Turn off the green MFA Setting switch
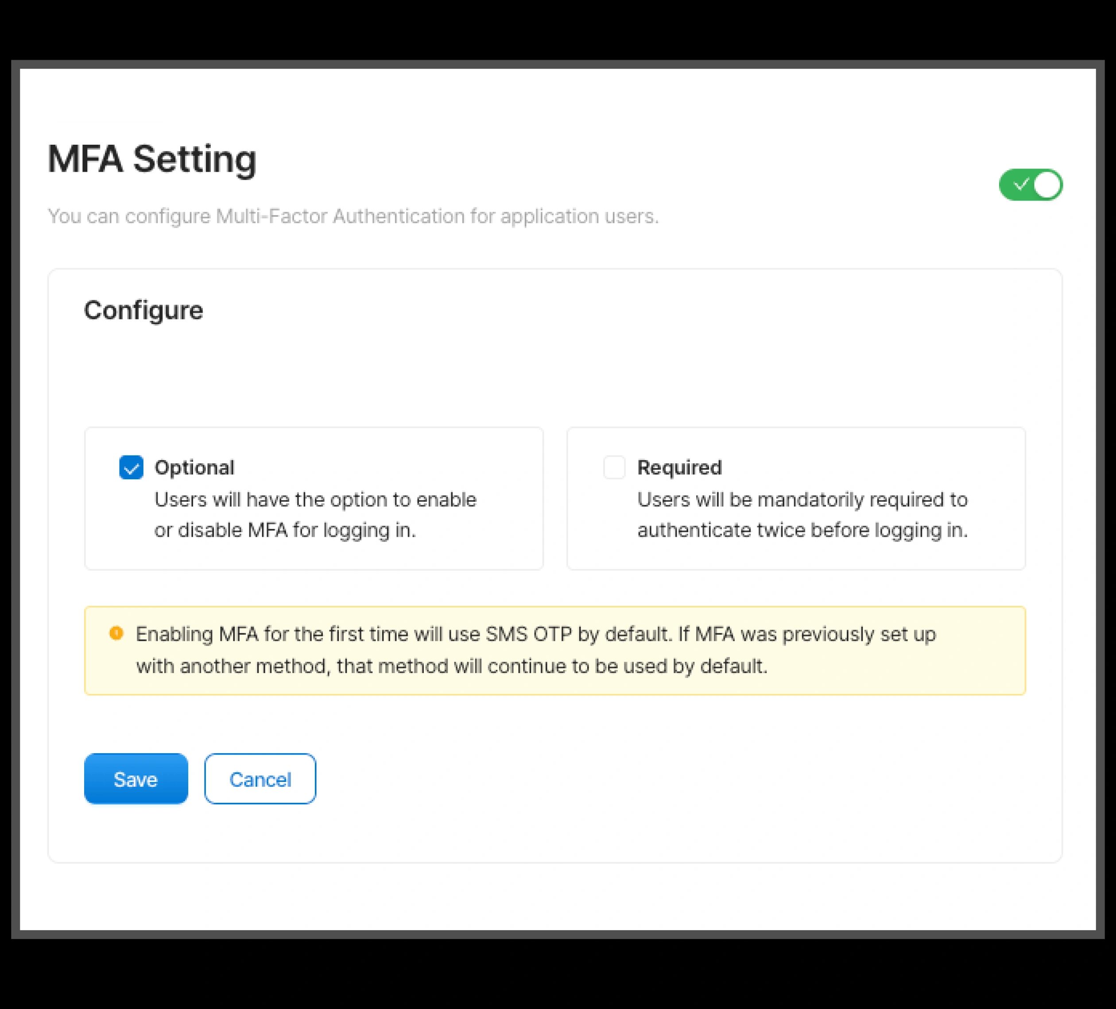 click(1030, 185)
